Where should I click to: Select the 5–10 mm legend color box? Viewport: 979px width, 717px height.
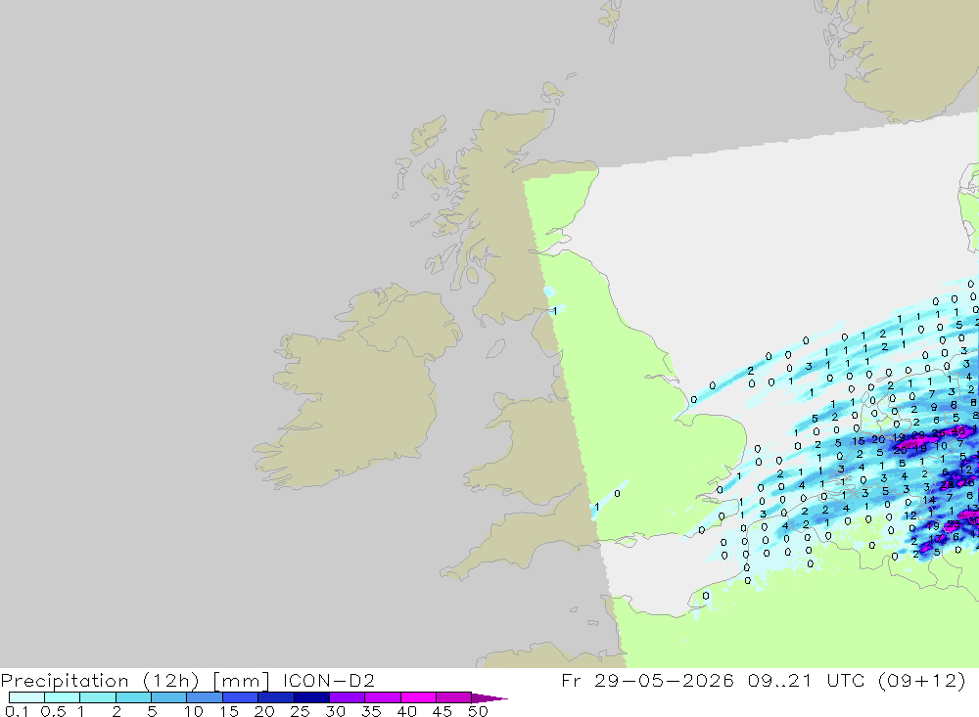click(168, 697)
